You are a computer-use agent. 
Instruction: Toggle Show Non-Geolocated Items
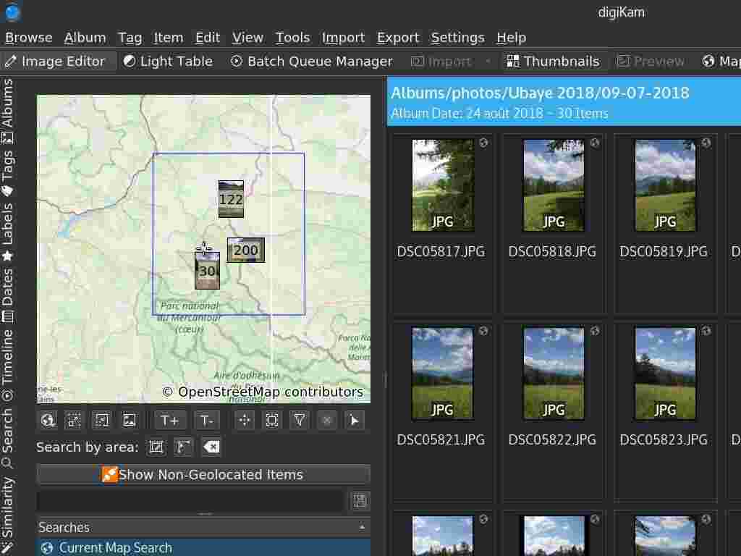(x=203, y=474)
